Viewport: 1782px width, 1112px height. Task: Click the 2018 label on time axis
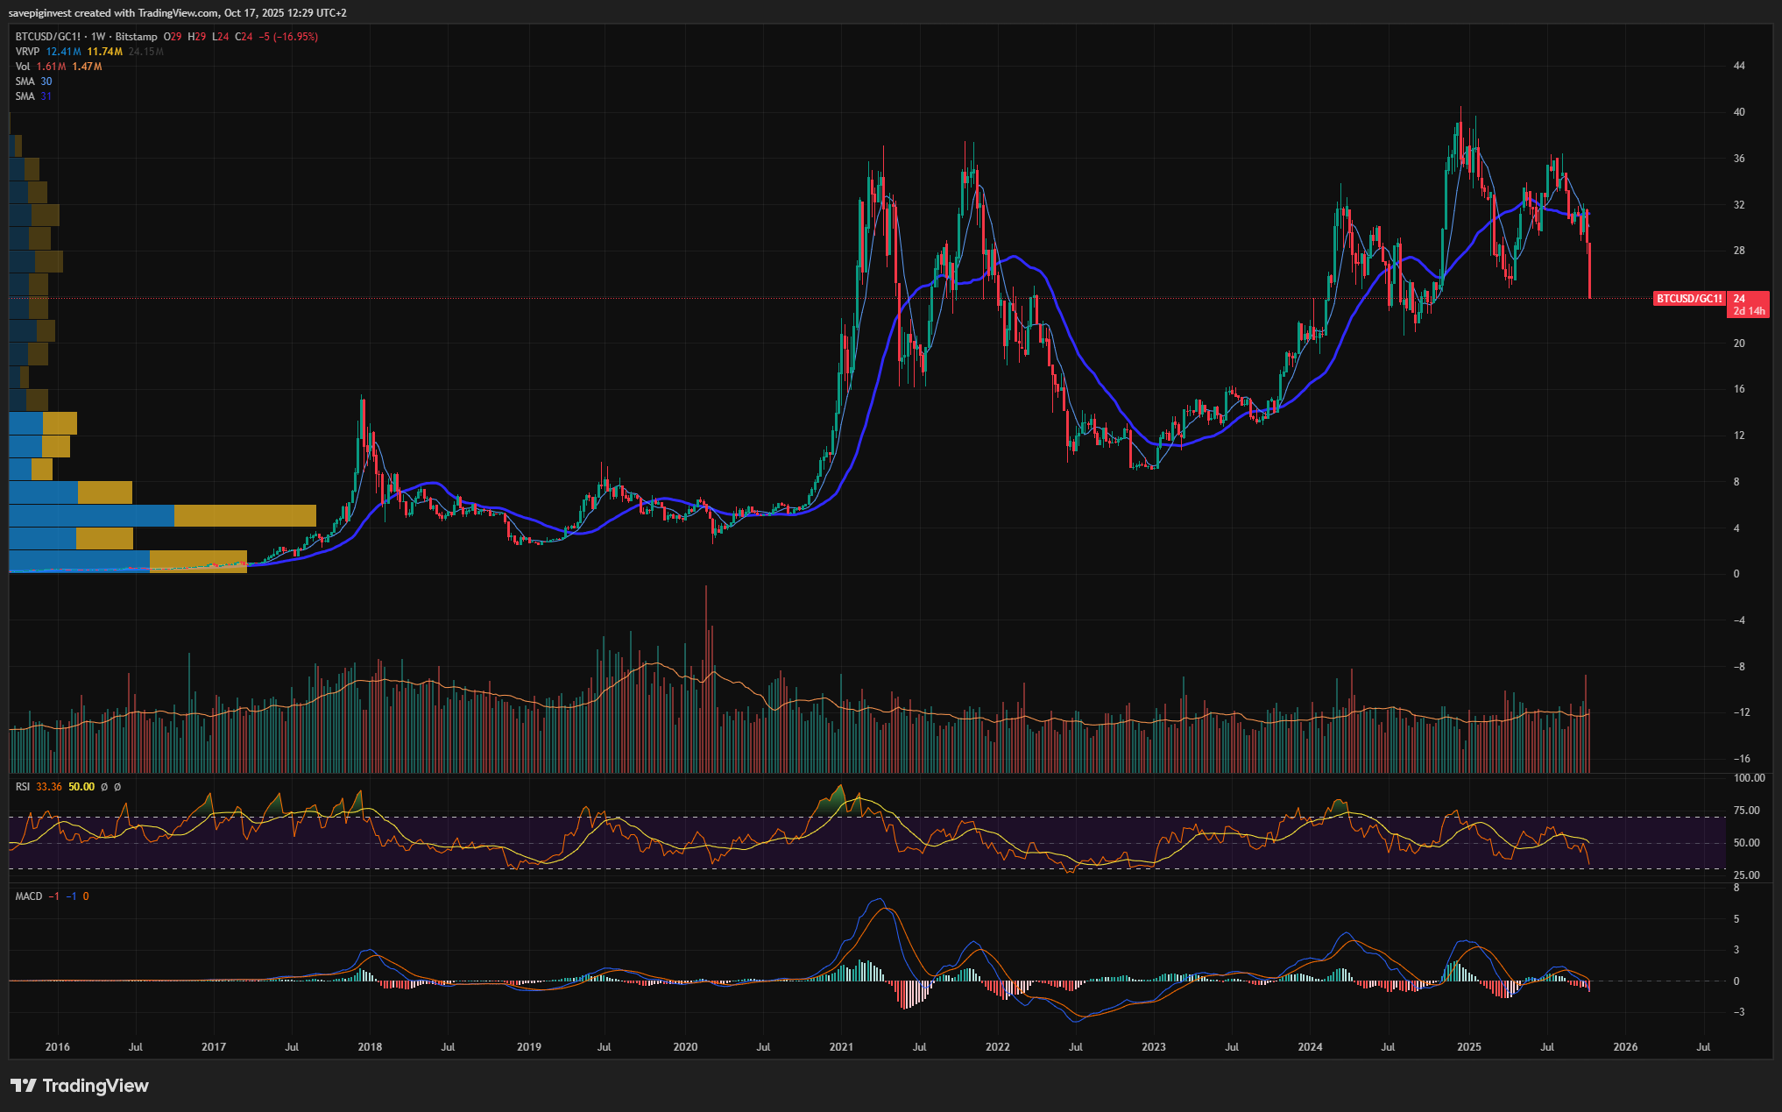tap(370, 1047)
